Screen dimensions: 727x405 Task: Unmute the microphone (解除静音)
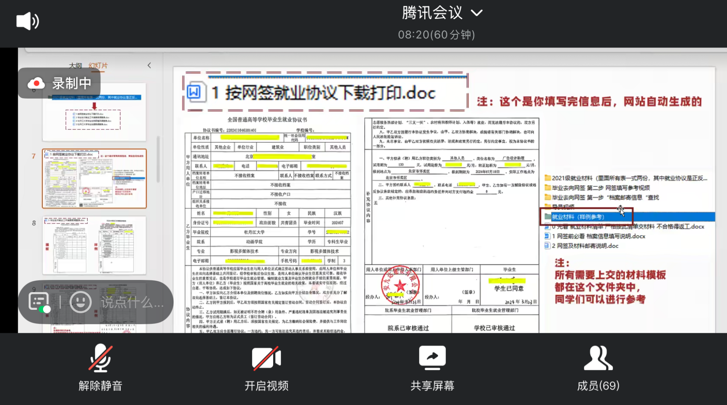[100, 366]
